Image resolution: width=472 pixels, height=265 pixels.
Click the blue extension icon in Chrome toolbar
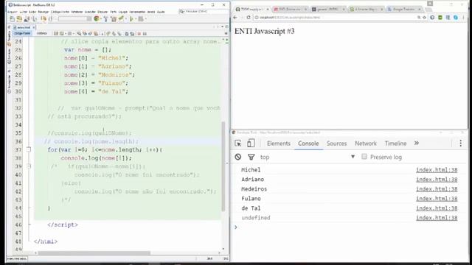pyautogui.click(x=456, y=18)
